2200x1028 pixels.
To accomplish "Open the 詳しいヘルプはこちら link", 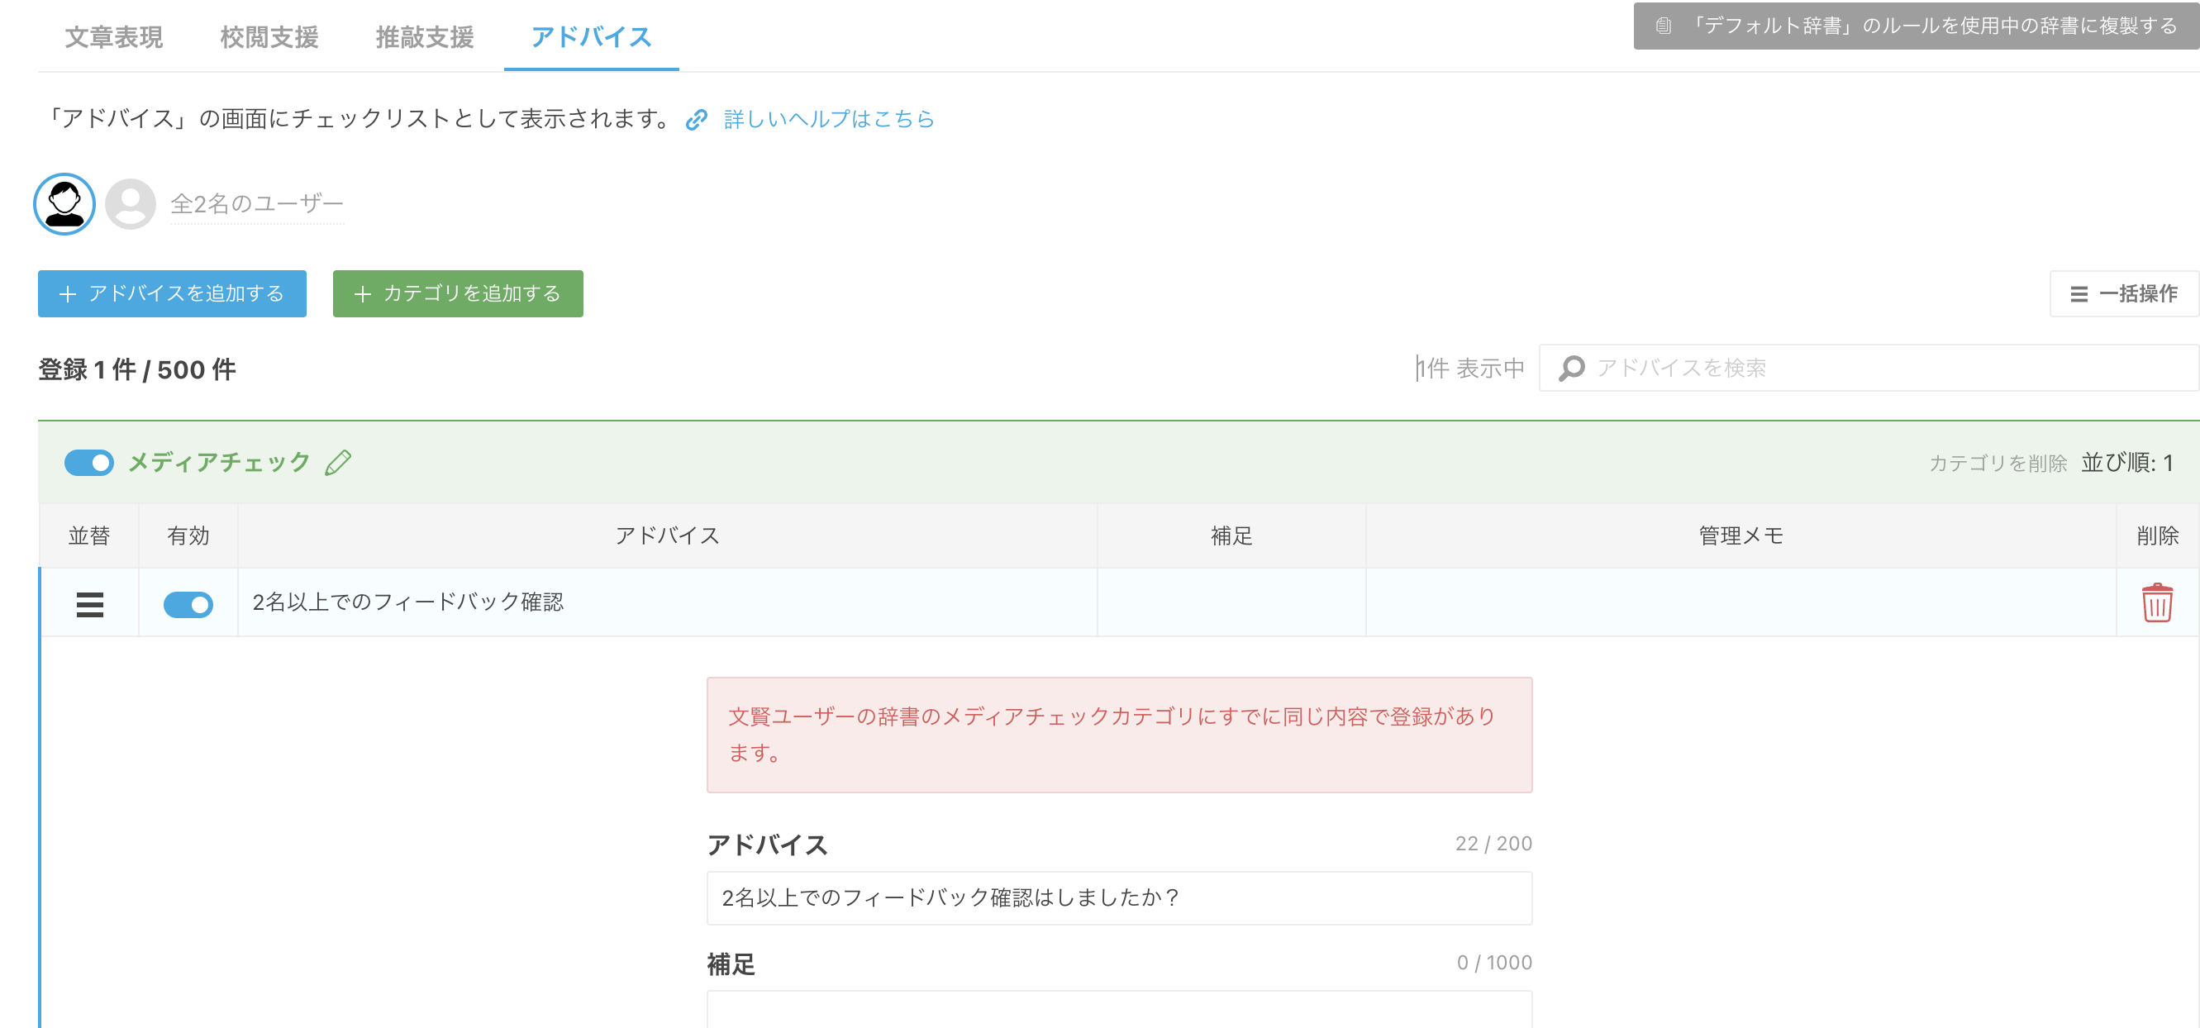I will click(828, 119).
